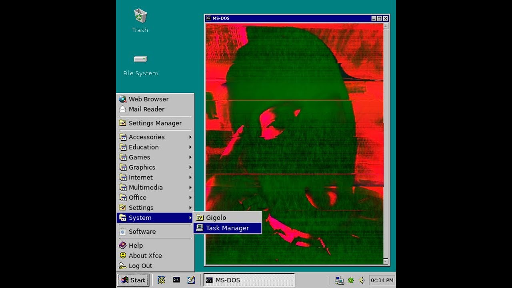
Task: Click the Help book icon
Action: (123, 245)
